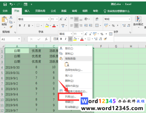Image resolution: width=146 pixels, height=113 pixels.
Task: Toggle Italic in the ribbon font group
Action: (x=24, y=26)
